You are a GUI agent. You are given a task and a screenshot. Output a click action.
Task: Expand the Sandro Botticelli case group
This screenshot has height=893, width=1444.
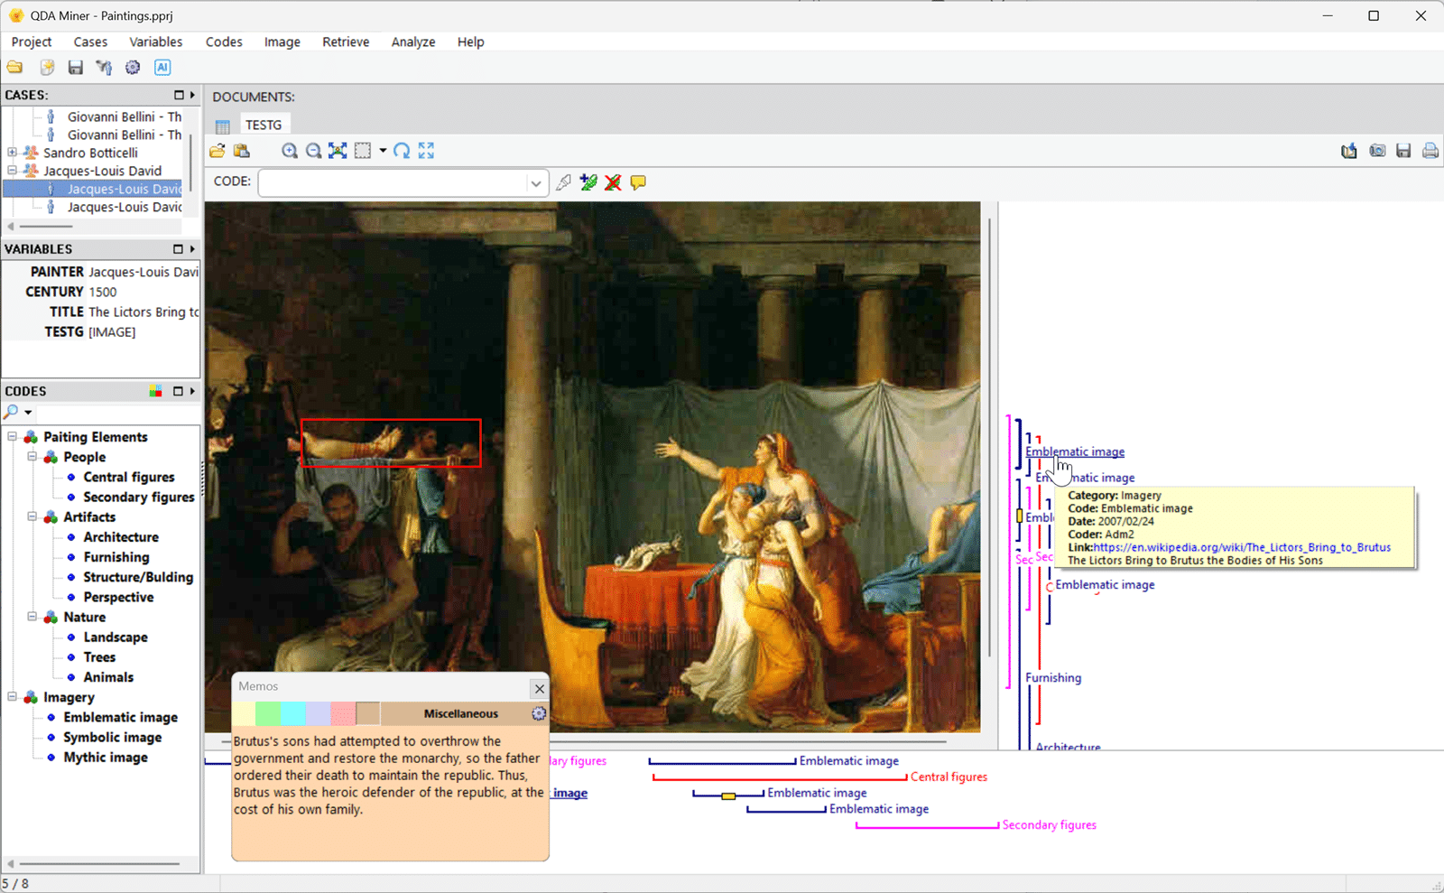tap(12, 153)
